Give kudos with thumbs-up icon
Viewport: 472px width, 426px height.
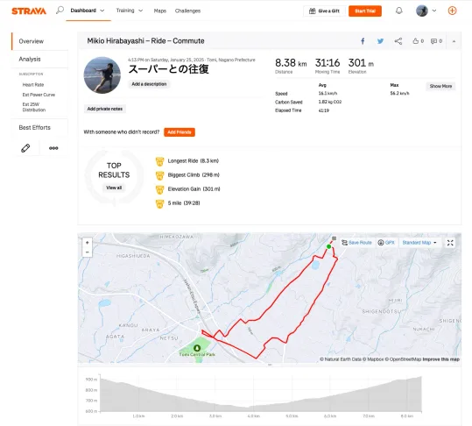pos(418,41)
